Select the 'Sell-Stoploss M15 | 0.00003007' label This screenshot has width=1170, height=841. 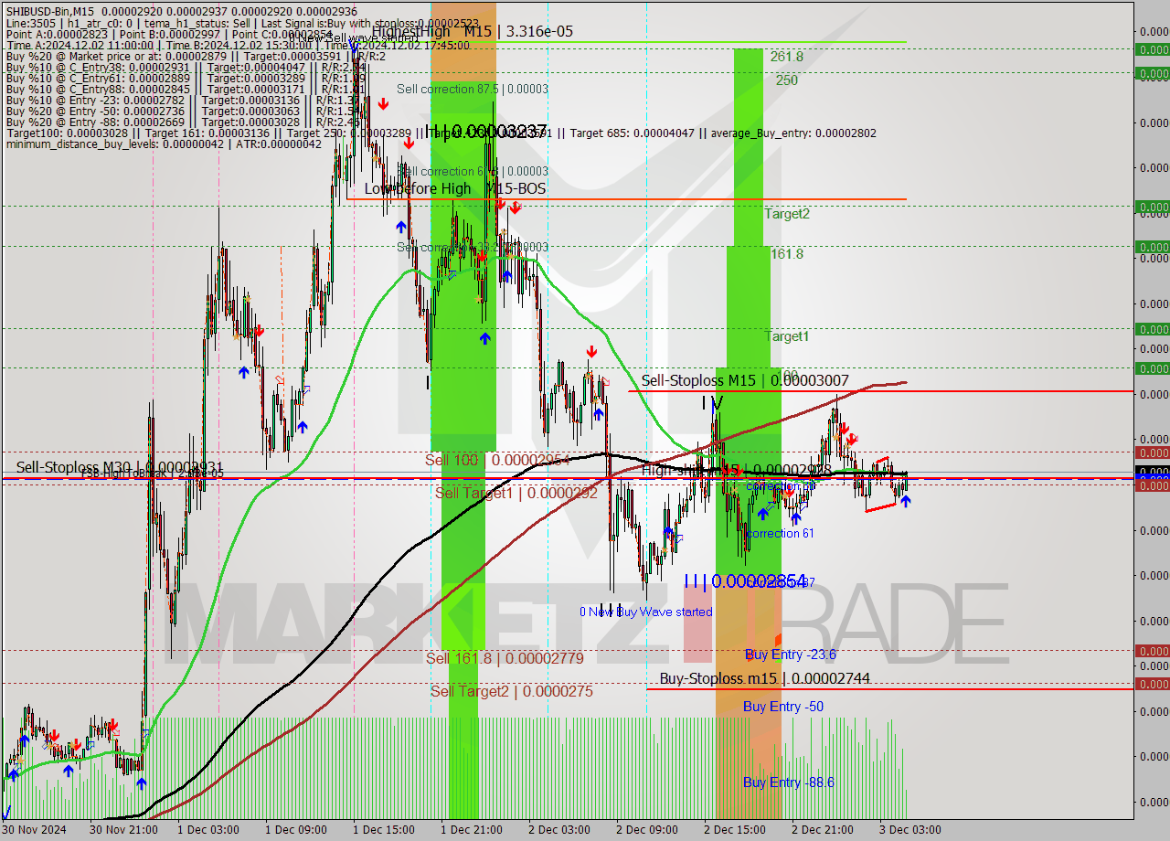(745, 380)
